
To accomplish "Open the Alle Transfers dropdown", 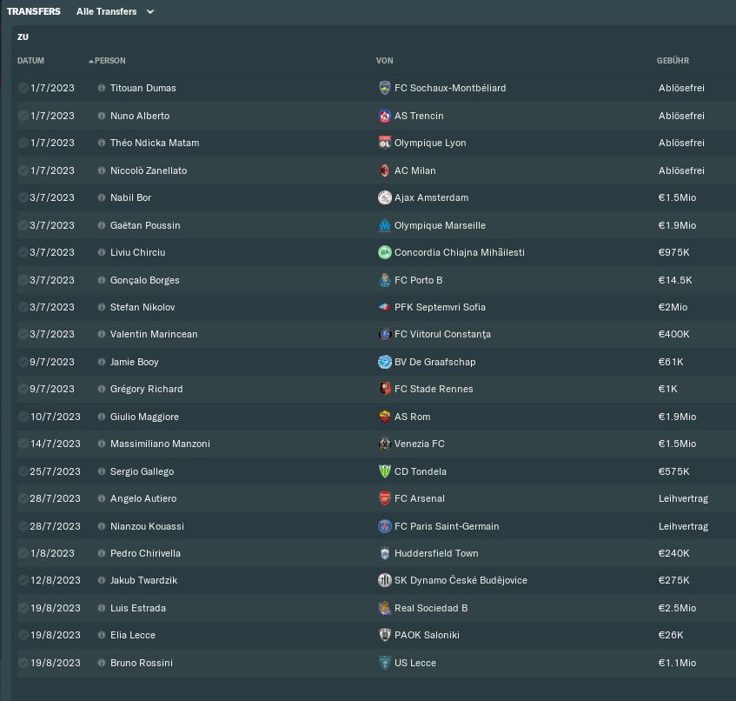I will tap(115, 11).
